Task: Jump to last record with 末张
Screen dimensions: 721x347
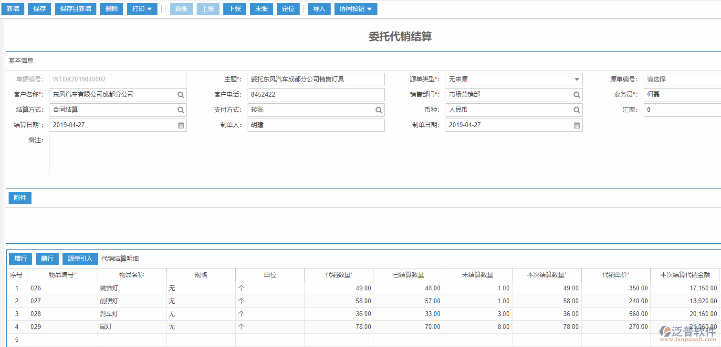Action: pyautogui.click(x=261, y=9)
